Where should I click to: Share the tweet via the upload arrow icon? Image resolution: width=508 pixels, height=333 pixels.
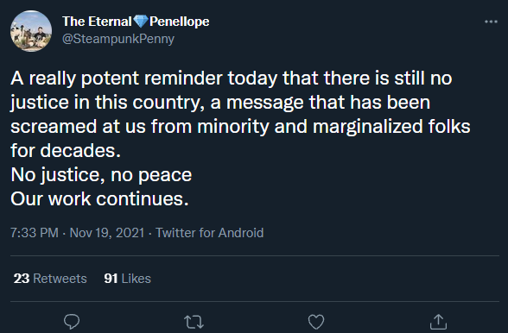click(438, 321)
